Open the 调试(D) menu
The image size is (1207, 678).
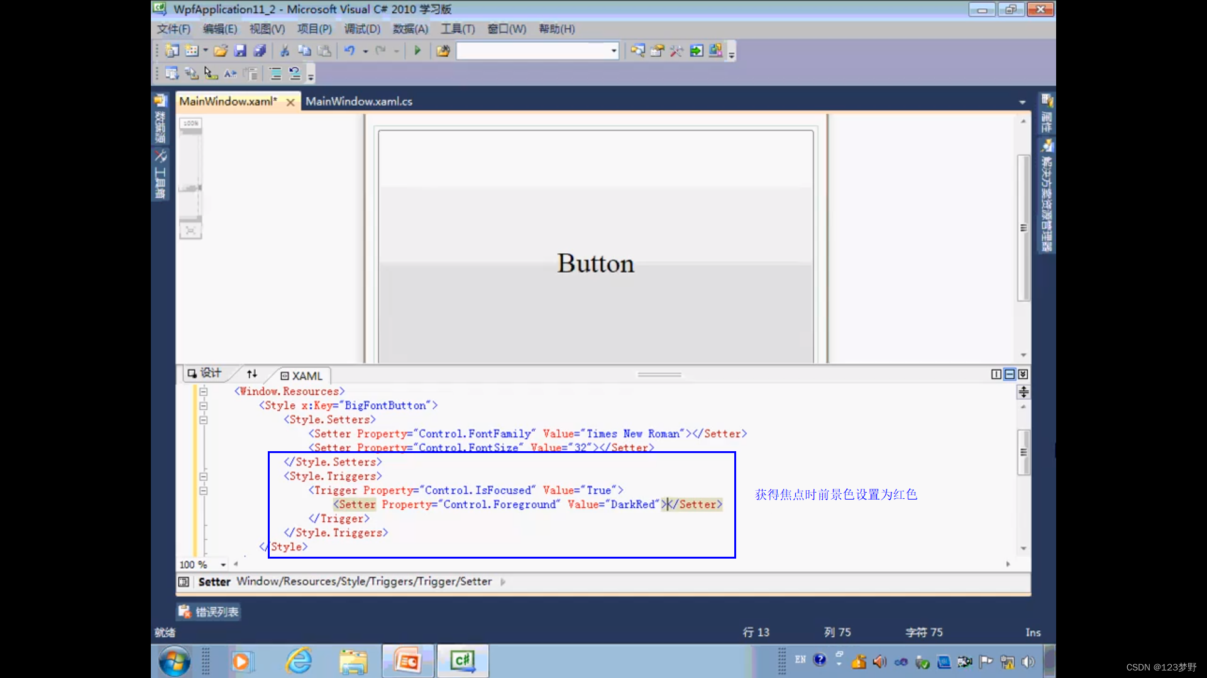[x=362, y=29]
